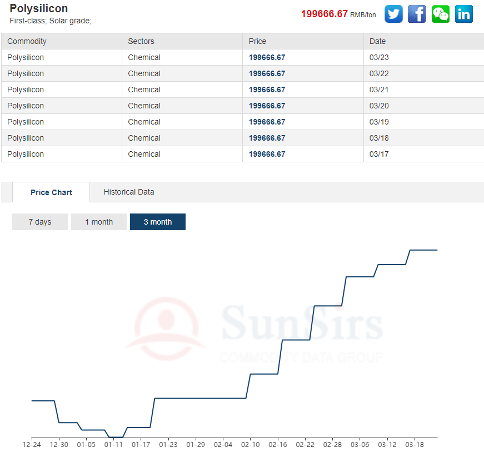This screenshot has width=484, height=452.
Task: Open Polysilicon link in 03/18 row
Action: tap(26, 138)
